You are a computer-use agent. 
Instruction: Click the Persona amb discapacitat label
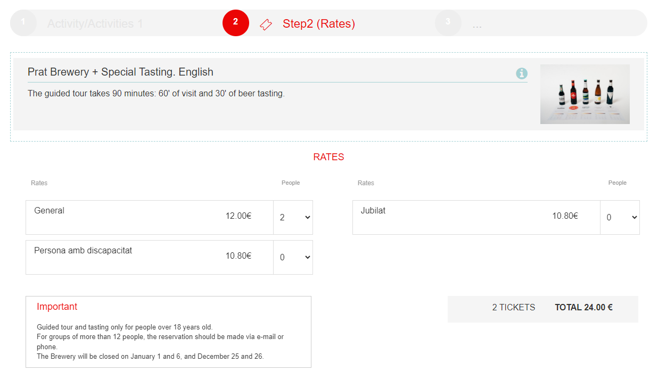[x=83, y=251]
